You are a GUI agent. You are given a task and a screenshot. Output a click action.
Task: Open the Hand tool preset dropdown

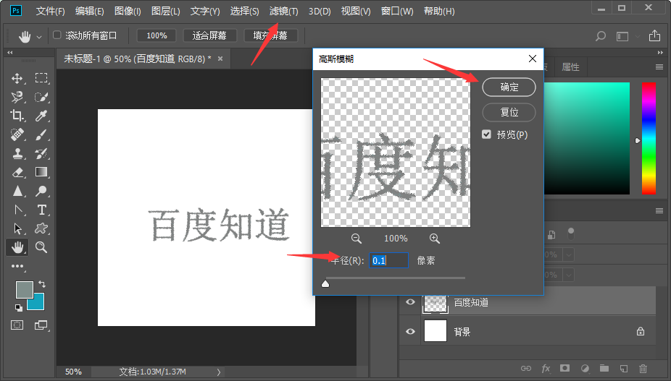[x=39, y=37]
